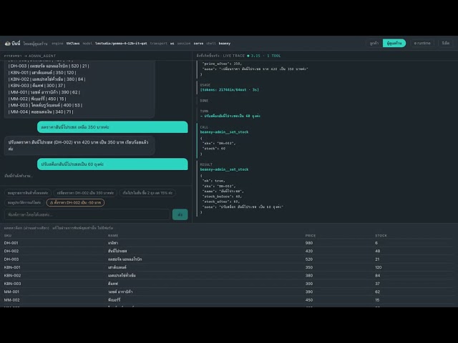The image size is (458, 343).
Task: Click the suggestion chip mentioning 15% discount
Action: click(x=147, y=193)
